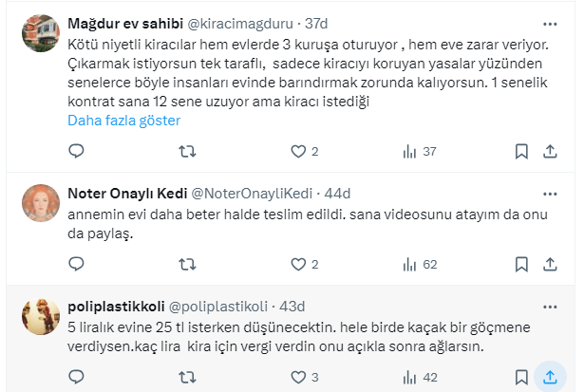Reply to Noter Onaylı Kedi's tweet
The height and width of the screenshot is (392, 584).
(75, 264)
